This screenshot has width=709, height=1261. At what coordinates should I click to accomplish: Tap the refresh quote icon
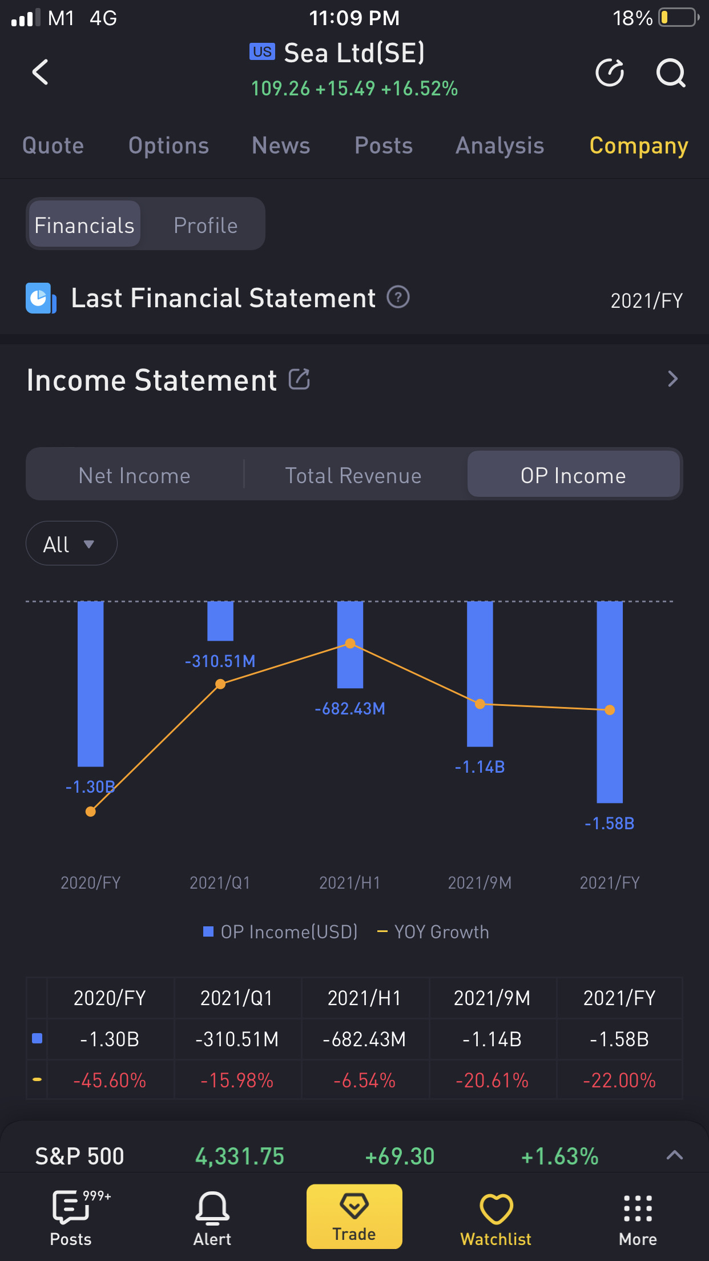click(x=610, y=73)
